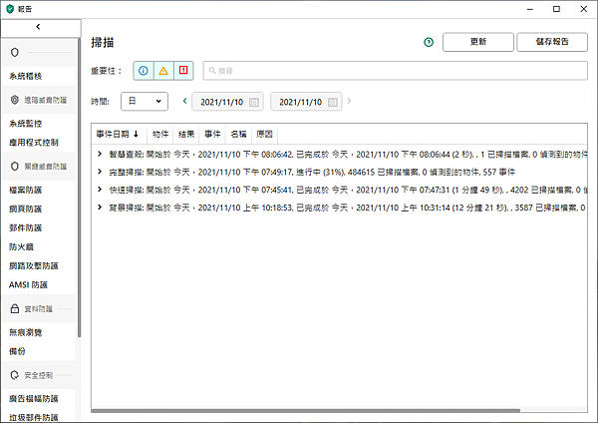The width and height of the screenshot is (598, 423).
Task: Open AMSI 防護 in the sidebar
Action: [x=28, y=284]
